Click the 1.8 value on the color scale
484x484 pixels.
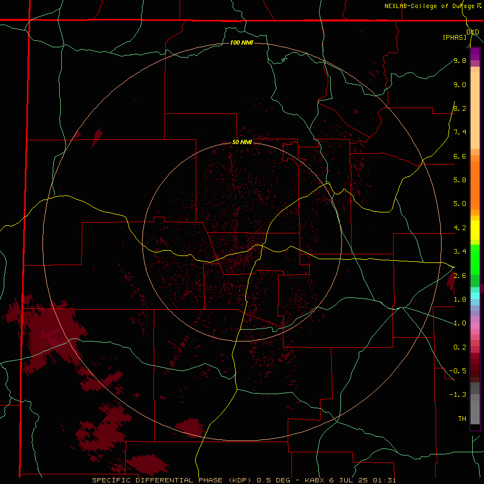(460, 300)
